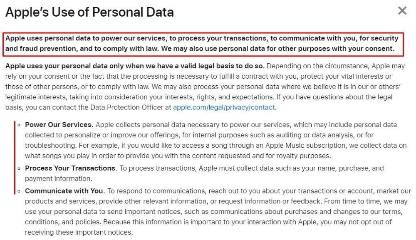The width and height of the screenshot is (416, 240).
Task: Click the "receiving these important notices." line
Action: (x=79, y=233)
